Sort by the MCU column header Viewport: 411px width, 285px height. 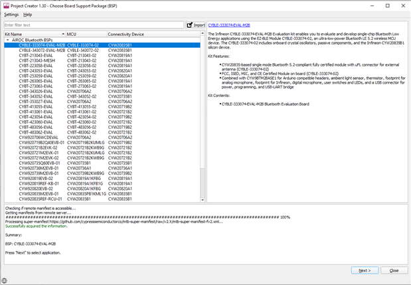pos(86,34)
